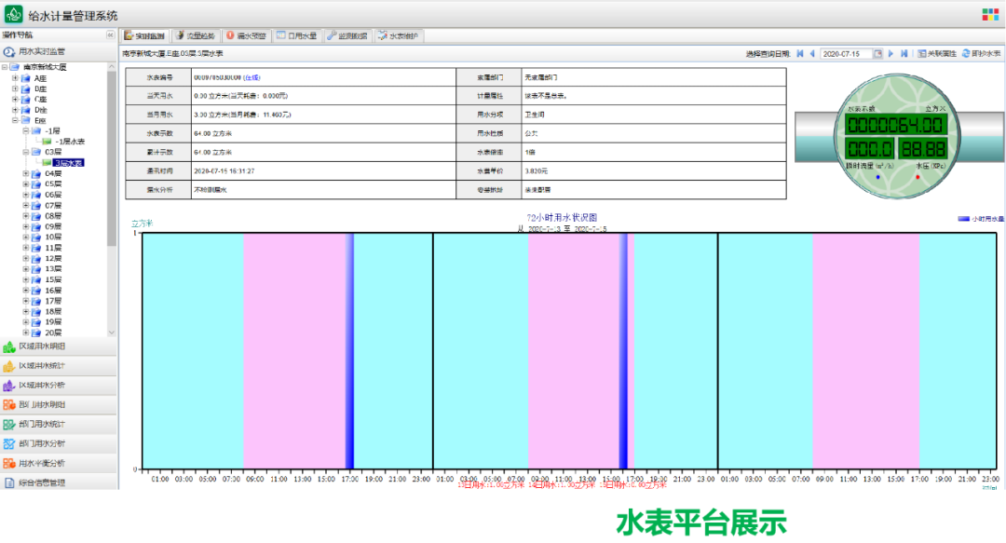This screenshot has width=1006, height=543.
Task: Open the calendar picker beside the date field
Action: click(877, 54)
